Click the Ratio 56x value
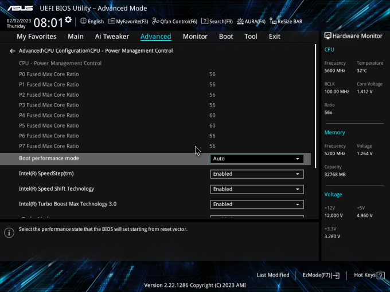Viewport: 390px width, 292px height. click(328, 112)
